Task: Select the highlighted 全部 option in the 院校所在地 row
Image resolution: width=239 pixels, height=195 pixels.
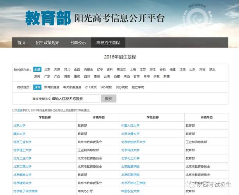Action: (x=37, y=69)
